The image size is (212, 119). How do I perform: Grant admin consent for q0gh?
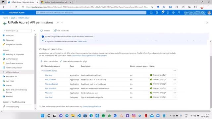(74, 61)
